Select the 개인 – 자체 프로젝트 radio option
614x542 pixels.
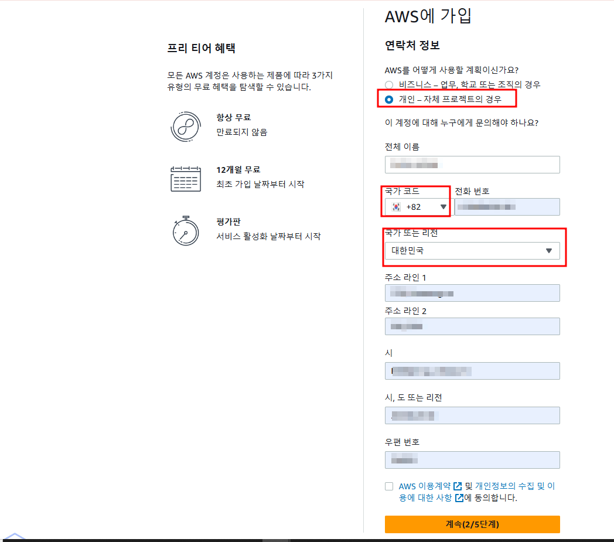(x=389, y=98)
